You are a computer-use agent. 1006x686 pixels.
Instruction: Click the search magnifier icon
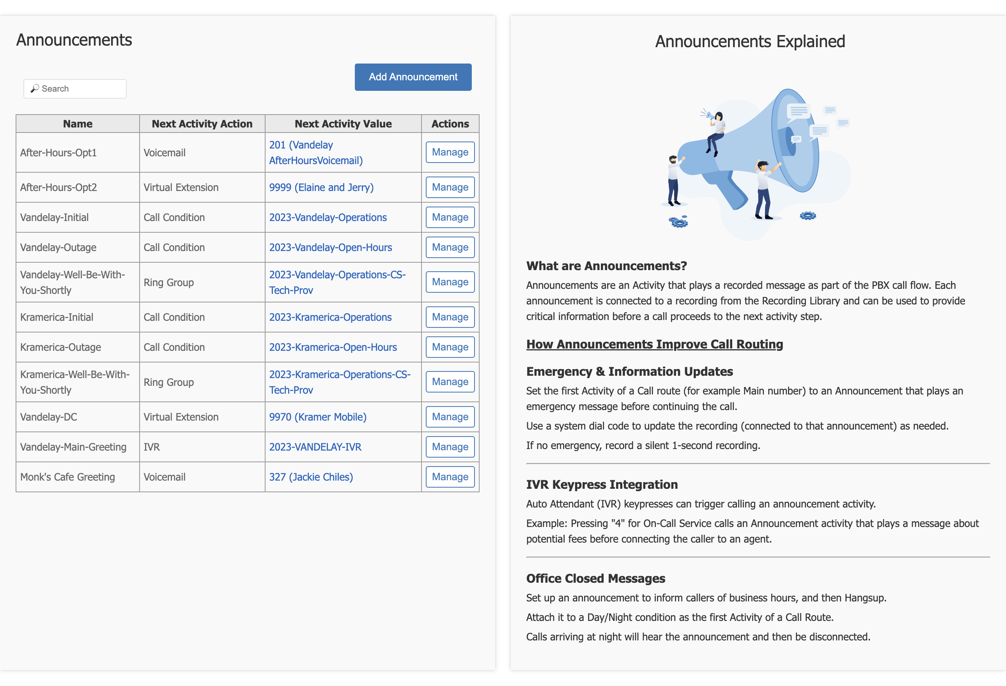[35, 88]
